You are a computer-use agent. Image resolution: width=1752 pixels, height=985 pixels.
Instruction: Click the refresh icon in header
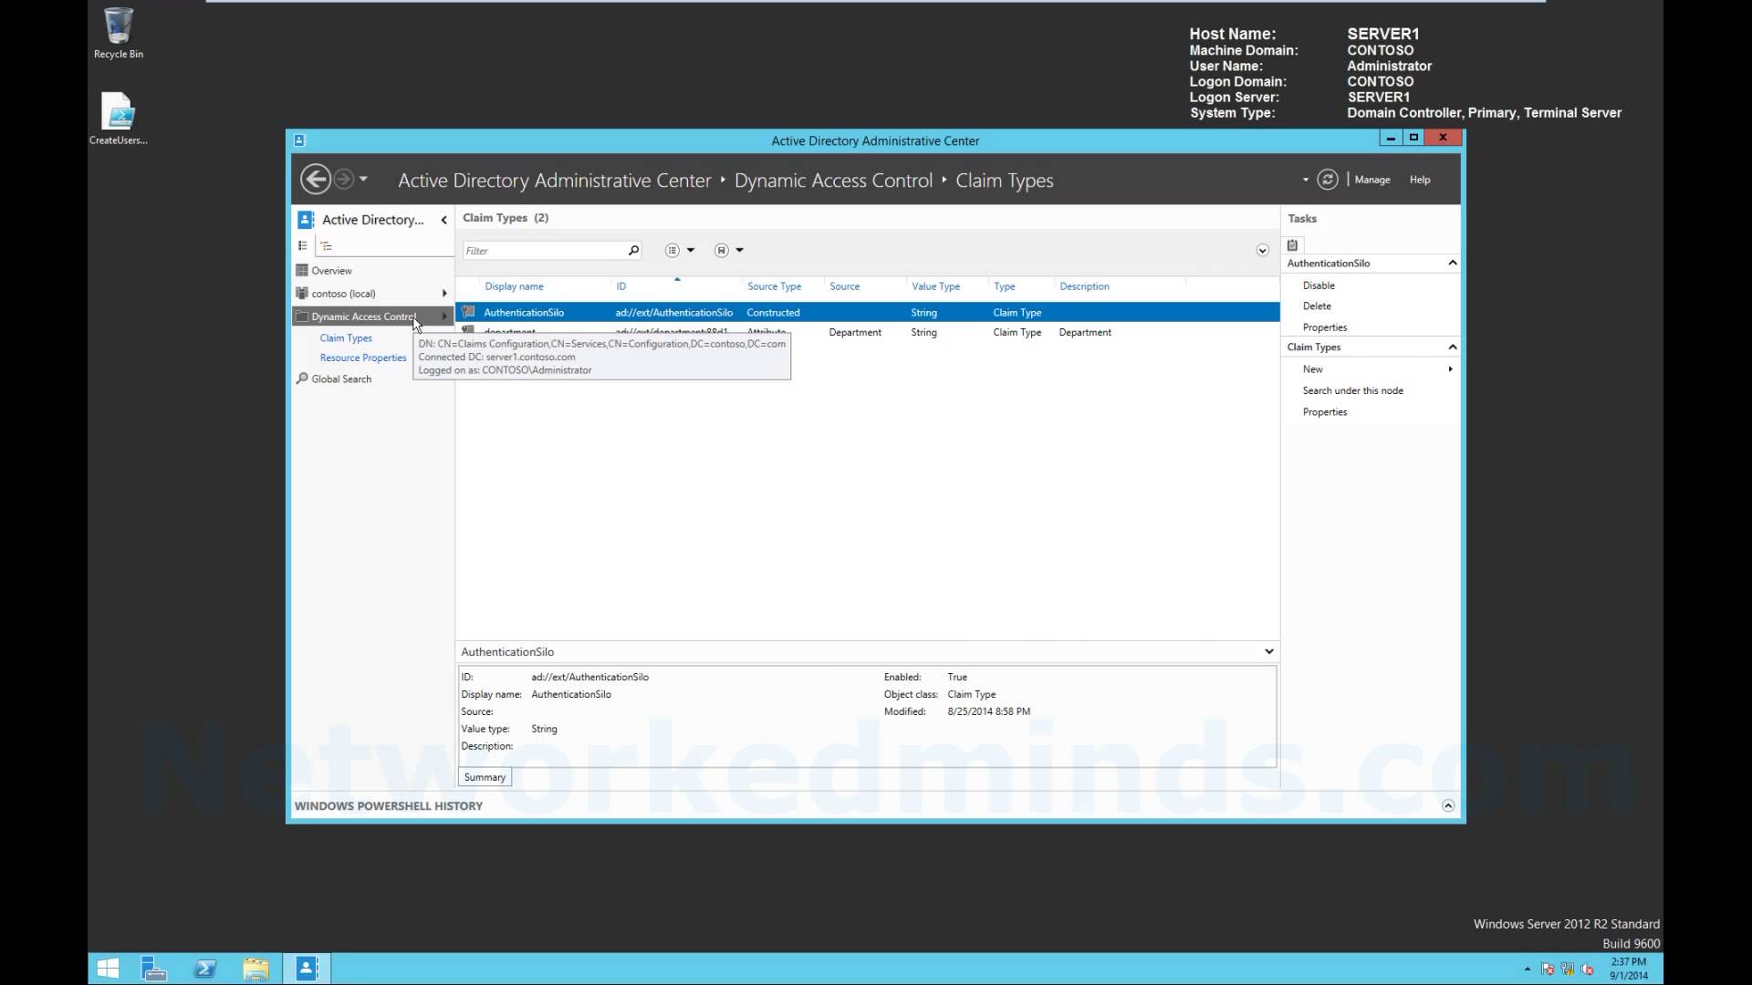click(1328, 180)
